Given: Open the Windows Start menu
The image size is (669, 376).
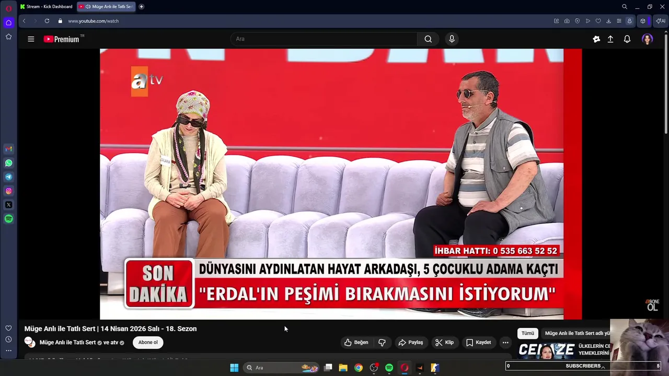Looking at the screenshot, I should point(234,368).
